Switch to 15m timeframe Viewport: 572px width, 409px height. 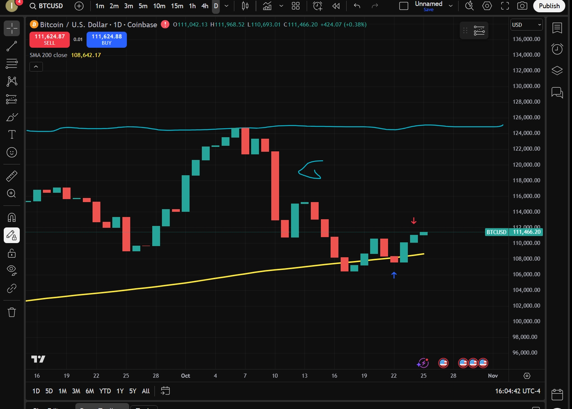pyautogui.click(x=177, y=6)
